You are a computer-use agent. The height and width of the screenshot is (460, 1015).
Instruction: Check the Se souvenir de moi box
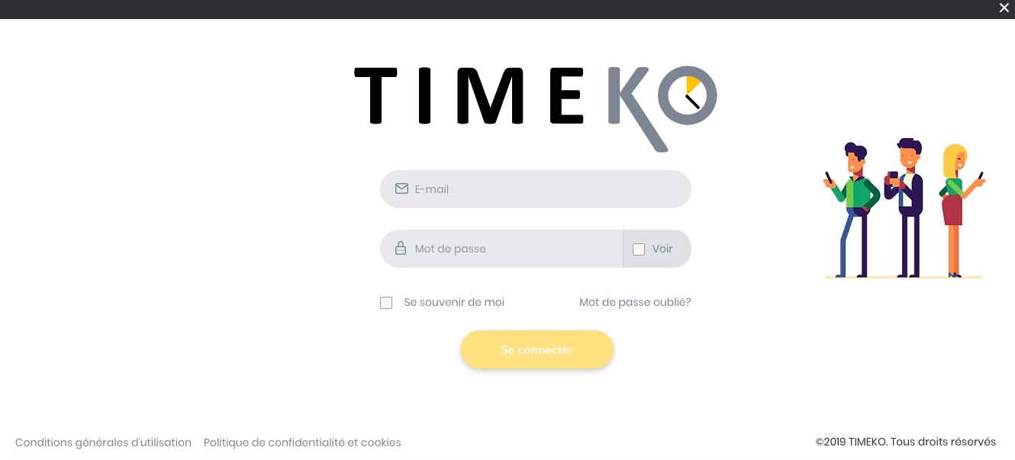click(x=386, y=303)
